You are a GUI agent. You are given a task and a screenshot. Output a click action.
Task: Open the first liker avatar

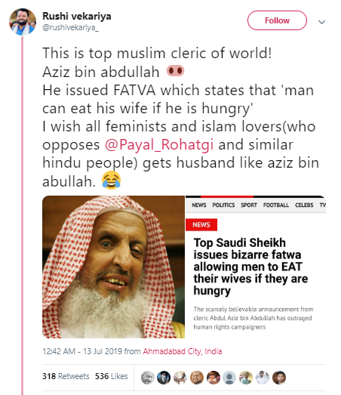[147, 378]
